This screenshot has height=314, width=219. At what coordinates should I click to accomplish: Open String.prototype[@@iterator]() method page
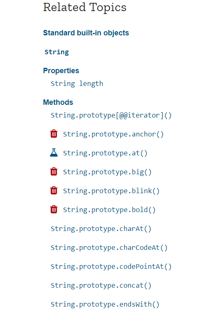point(111,115)
